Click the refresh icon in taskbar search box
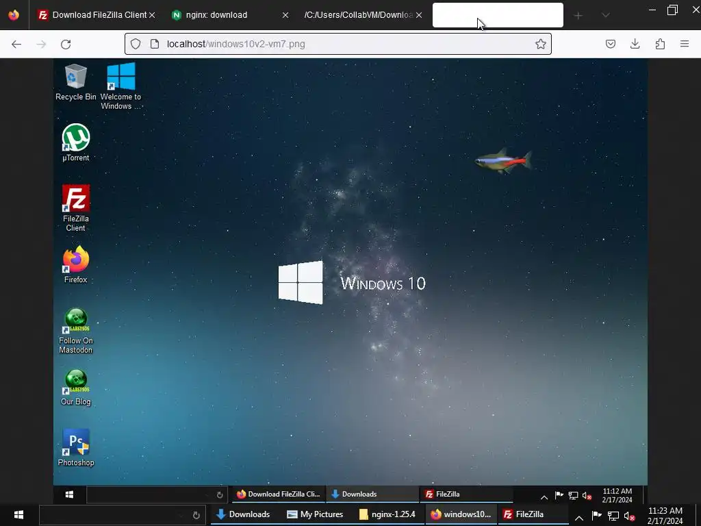Image resolution: width=701 pixels, height=526 pixels. click(x=196, y=515)
